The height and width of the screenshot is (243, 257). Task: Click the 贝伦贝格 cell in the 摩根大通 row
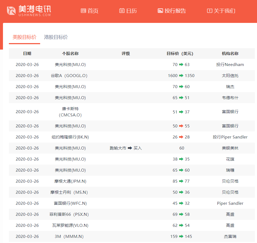(x=230, y=181)
